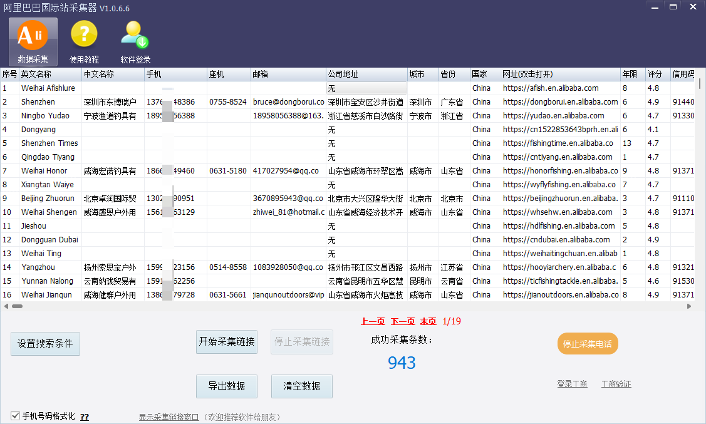Image resolution: width=706 pixels, height=424 pixels.
Task: Select the Weihai Shengen name cell
Action: coord(50,212)
